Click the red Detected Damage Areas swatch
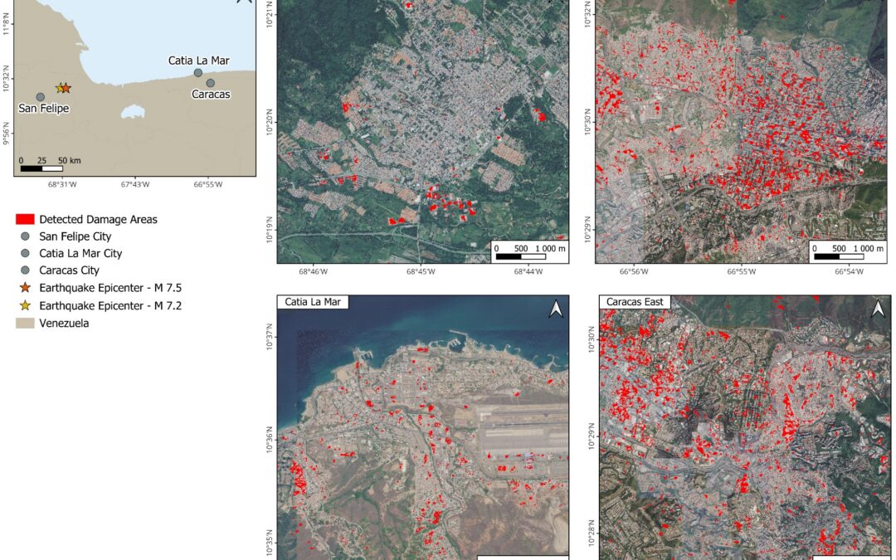The width and height of the screenshot is (896, 560). coord(25,219)
